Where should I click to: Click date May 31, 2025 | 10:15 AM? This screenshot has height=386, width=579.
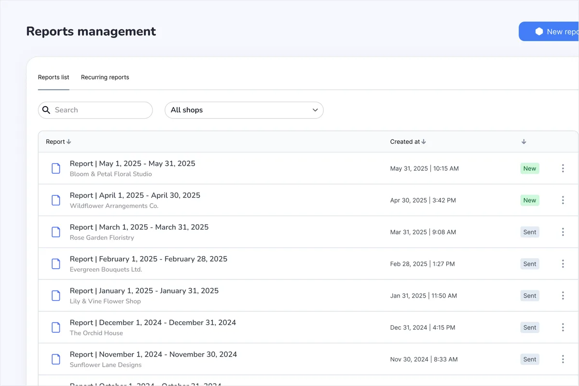tap(425, 169)
